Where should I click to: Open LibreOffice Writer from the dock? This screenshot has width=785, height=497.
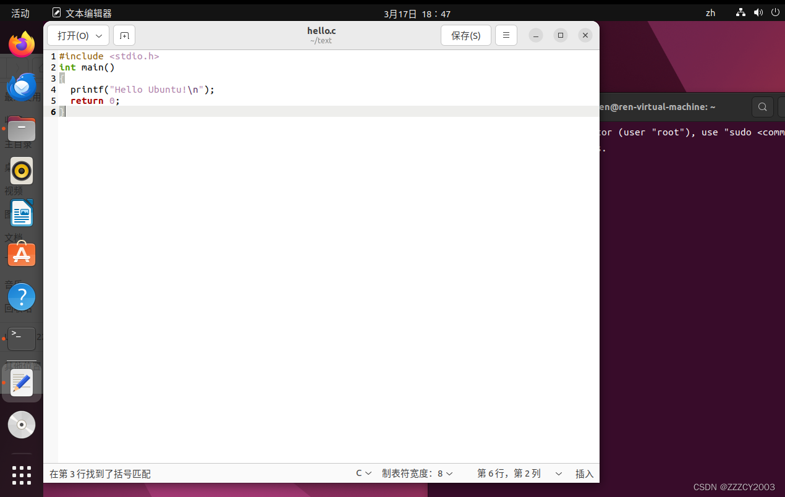(22, 213)
